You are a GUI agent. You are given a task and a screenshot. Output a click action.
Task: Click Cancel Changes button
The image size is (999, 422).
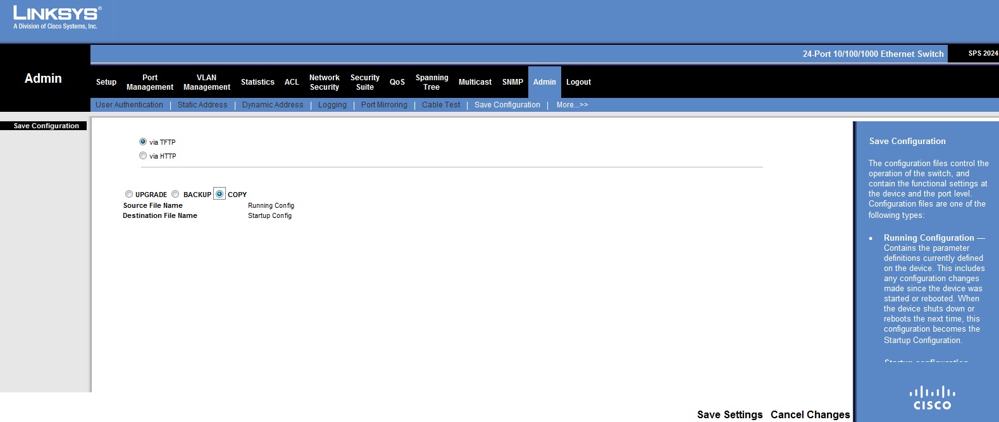[x=810, y=414]
